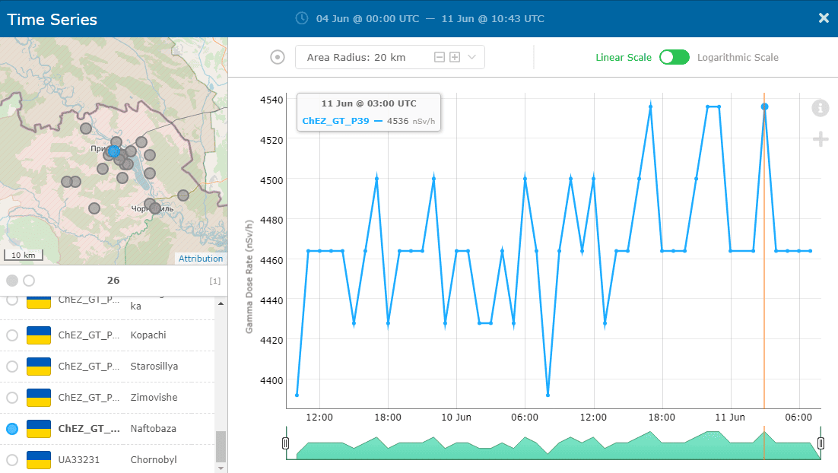
Task: Close the Time Series panel
Action: click(x=824, y=18)
